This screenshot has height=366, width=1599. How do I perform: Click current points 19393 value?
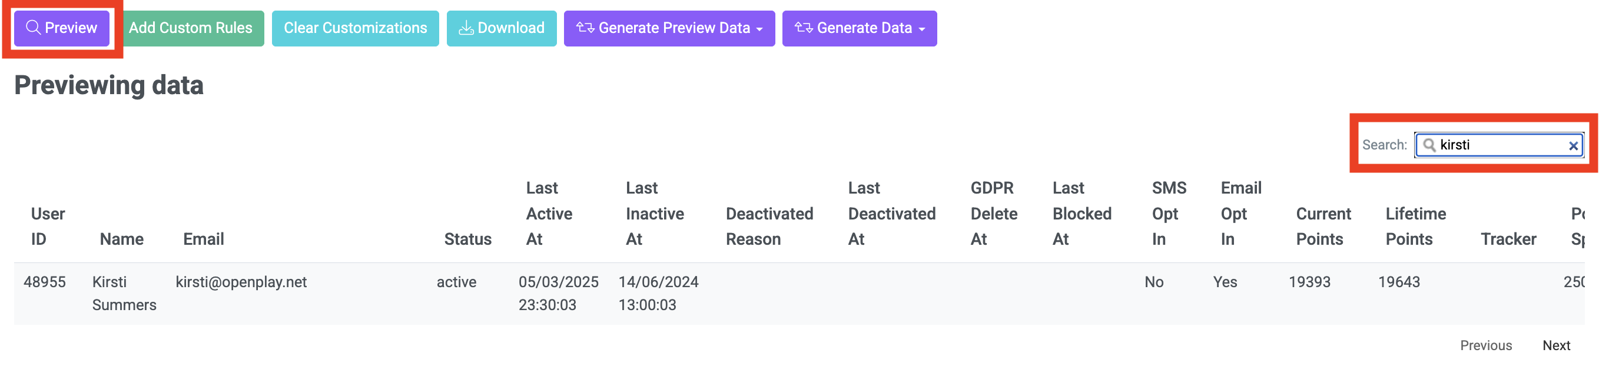1310,282
